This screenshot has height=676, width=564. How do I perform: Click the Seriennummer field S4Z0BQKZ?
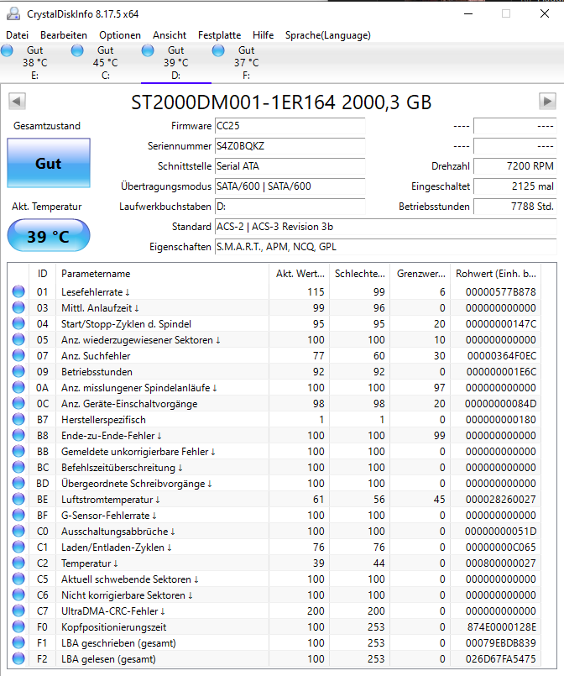point(290,146)
